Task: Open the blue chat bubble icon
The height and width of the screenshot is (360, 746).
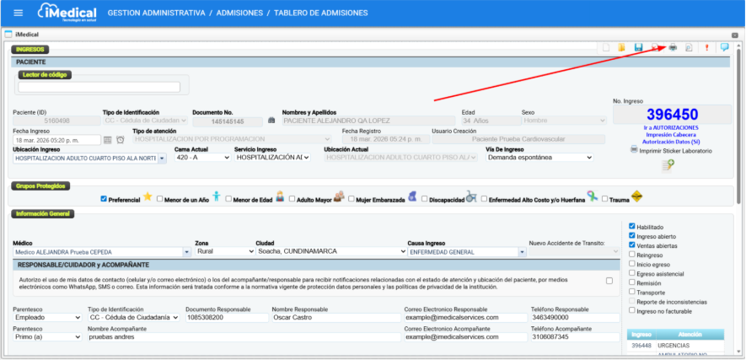Action: [724, 48]
